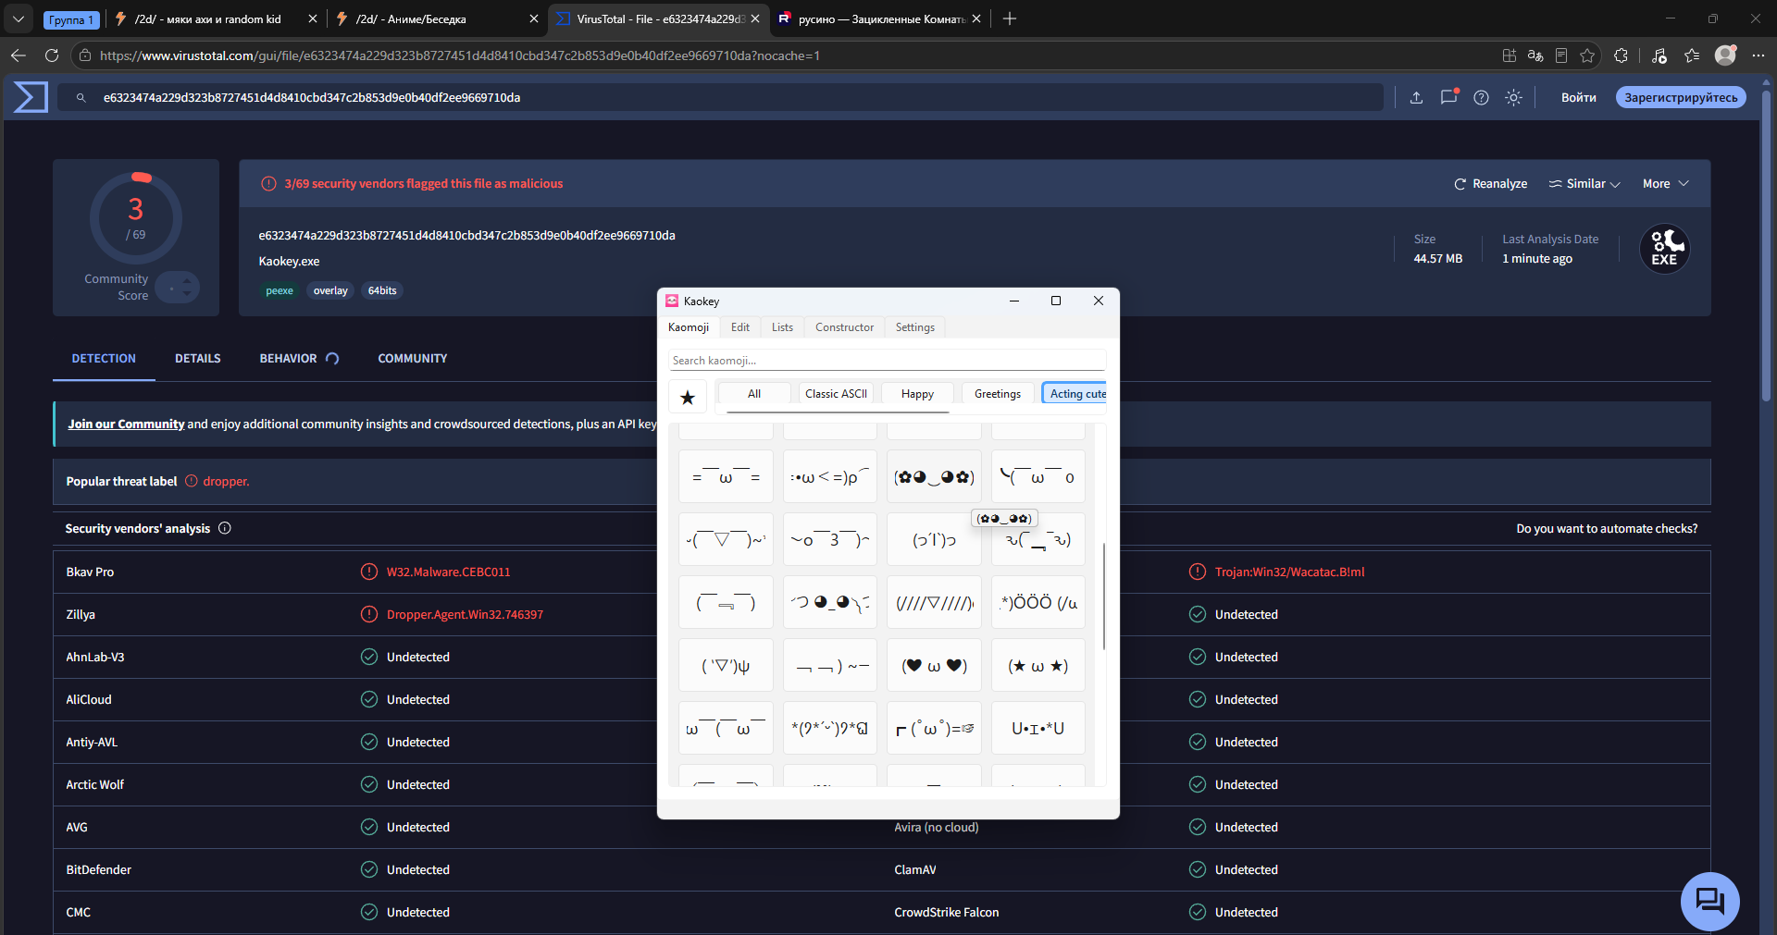Open the Constructor tab in Kaokey

tap(844, 327)
